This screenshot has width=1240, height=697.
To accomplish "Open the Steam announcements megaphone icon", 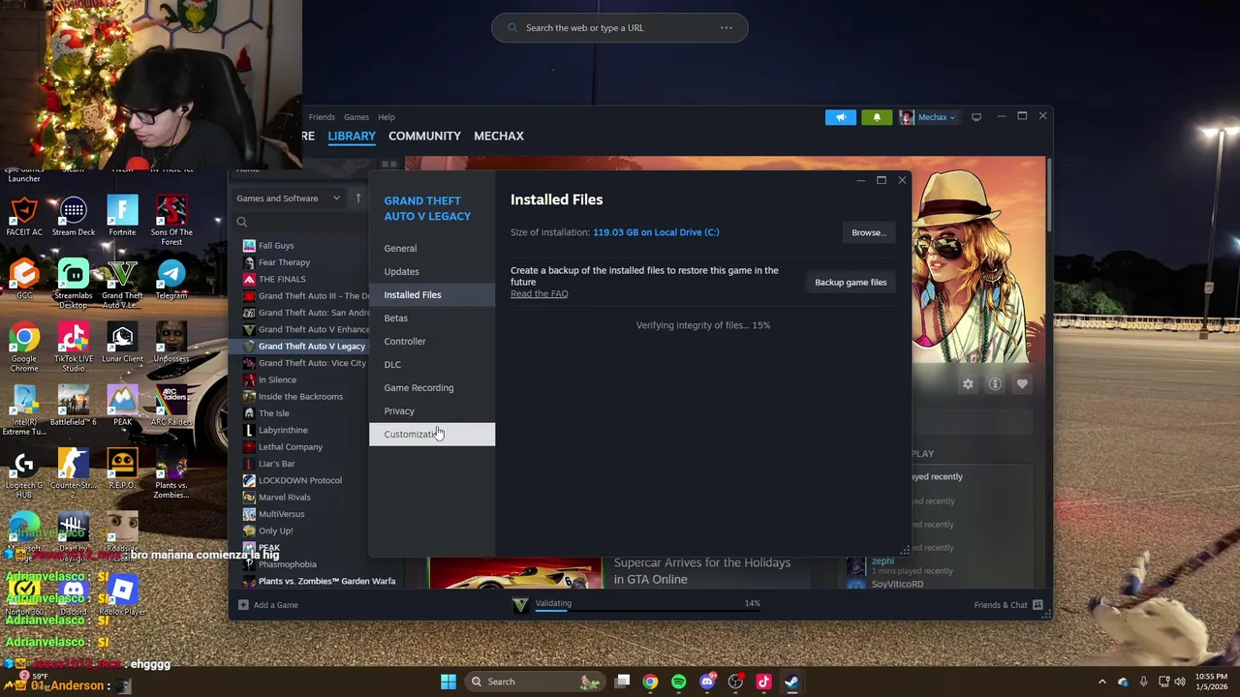I will [x=841, y=117].
